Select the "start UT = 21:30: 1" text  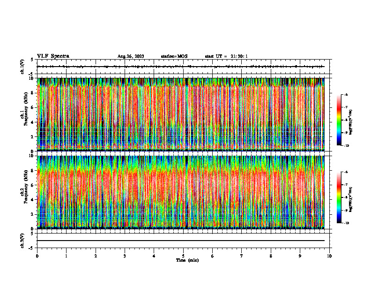(x=226, y=56)
